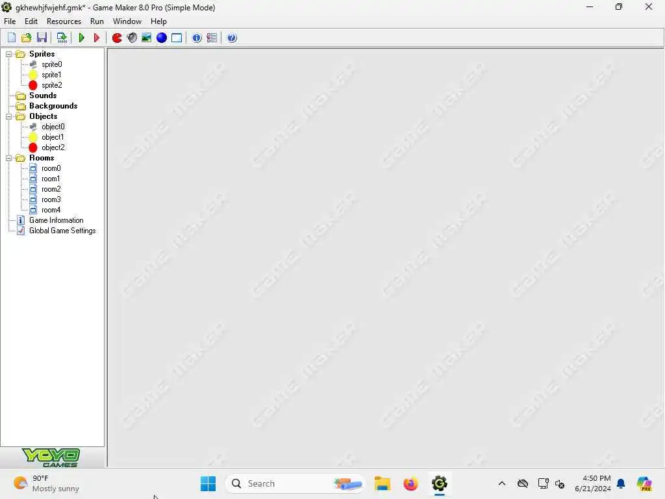Select the Backgrounds folder label
The image size is (665, 499).
pyautogui.click(x=53, y=106)
